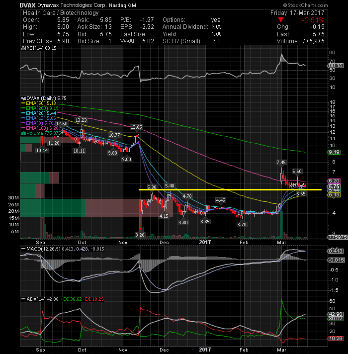The image size is (348, 354).
Task: Select the EMA(20) 5.44 legend entry
Action: coord(39,113)
